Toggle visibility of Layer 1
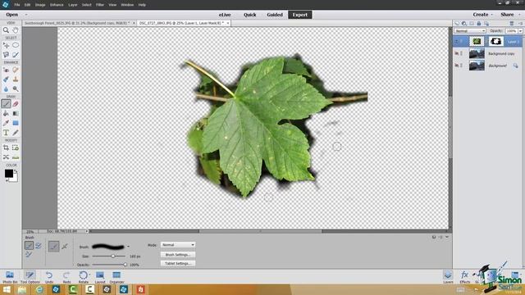This screenshot has height=295, width=525. coord(457,42)
